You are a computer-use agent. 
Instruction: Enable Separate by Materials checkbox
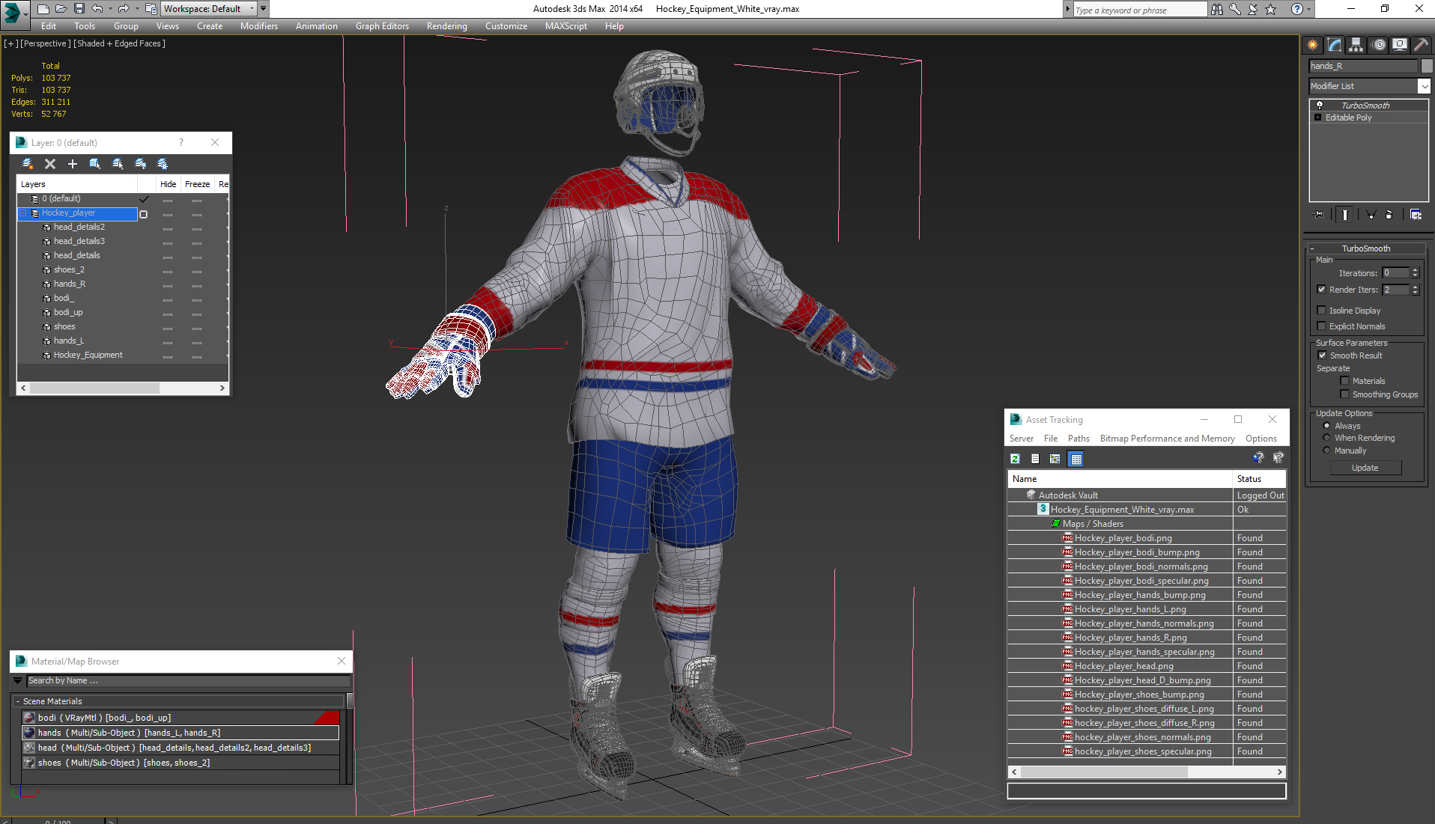point(1344,381)
